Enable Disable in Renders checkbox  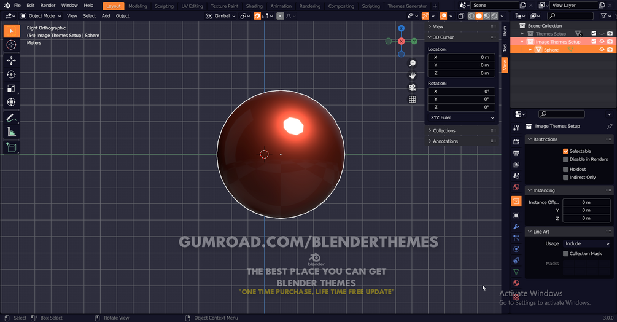coord(565,159)
